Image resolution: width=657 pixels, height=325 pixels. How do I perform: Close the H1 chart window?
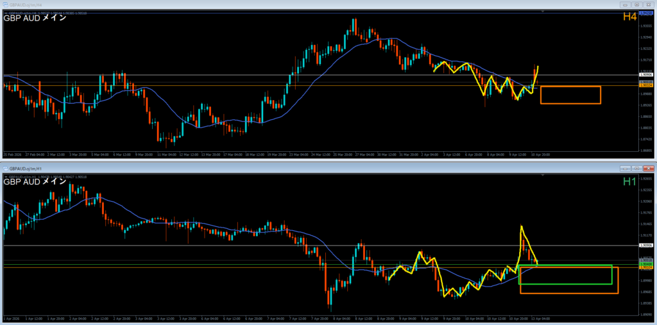649,168
